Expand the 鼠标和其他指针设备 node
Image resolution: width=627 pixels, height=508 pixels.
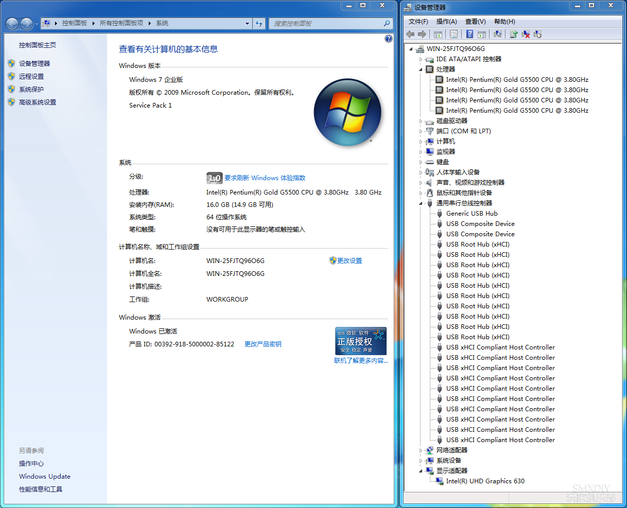pos(421,193)
